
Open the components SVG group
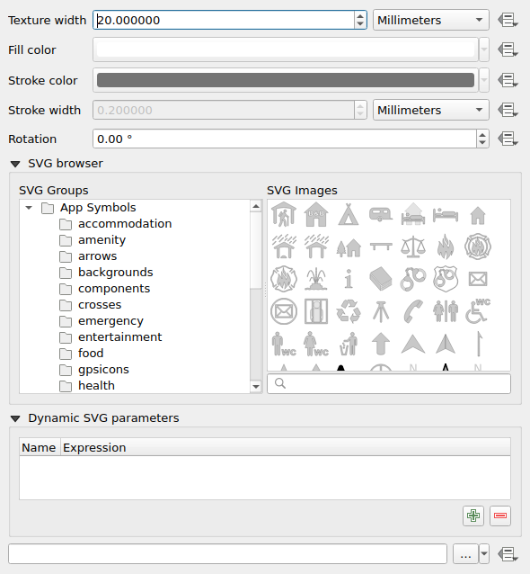pyautogui.click(x=114, y=289)
